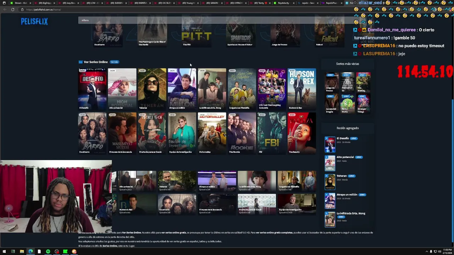Image resolution: width=454 pixels, height=255 pixels.
Task: Open El arte de parecer Sarah poster
Action: (152, 133)
